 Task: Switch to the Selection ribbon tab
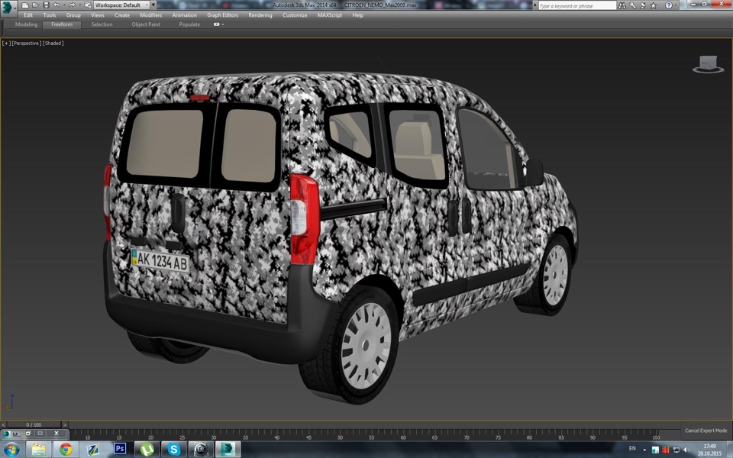102,24
